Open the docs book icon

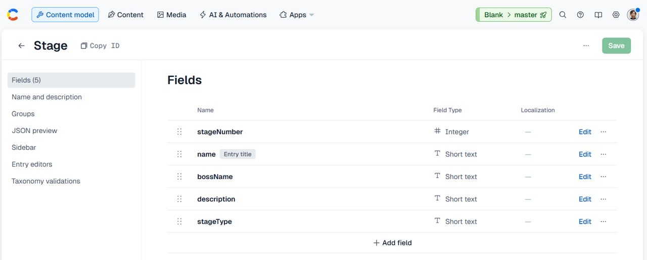click(598, 15)
